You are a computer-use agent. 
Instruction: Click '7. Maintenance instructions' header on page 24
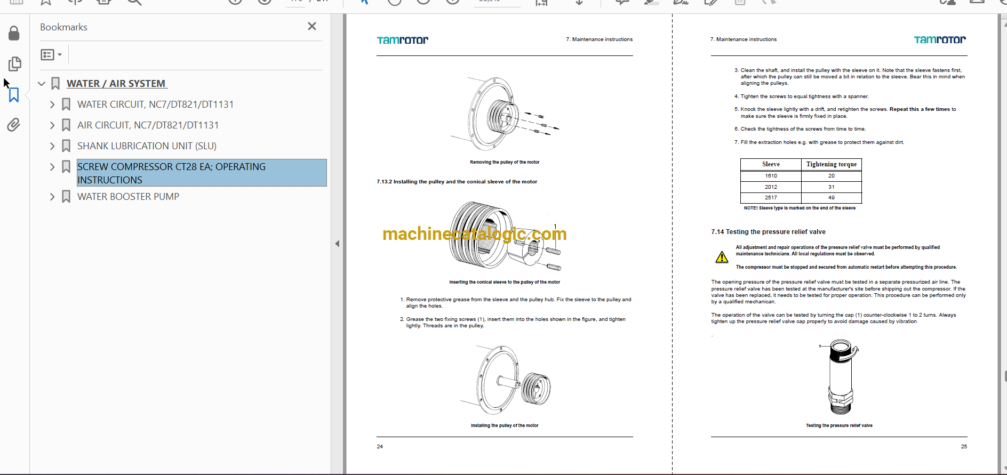click(600, 39)
